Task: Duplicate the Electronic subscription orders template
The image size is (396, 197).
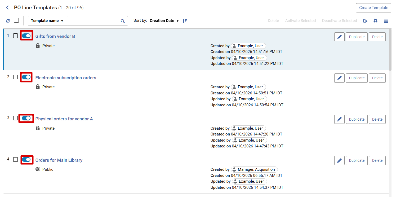Action: [x=357, y=78]
